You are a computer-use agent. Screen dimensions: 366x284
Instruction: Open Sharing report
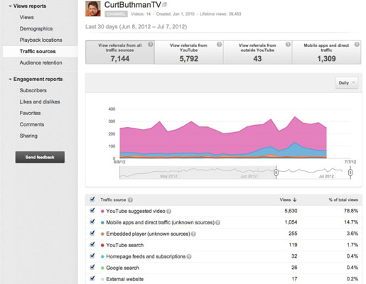pos(28,136)
